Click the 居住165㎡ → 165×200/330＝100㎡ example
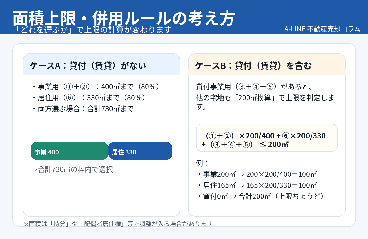This screenshot has width=368, height=239. point(256,185)
